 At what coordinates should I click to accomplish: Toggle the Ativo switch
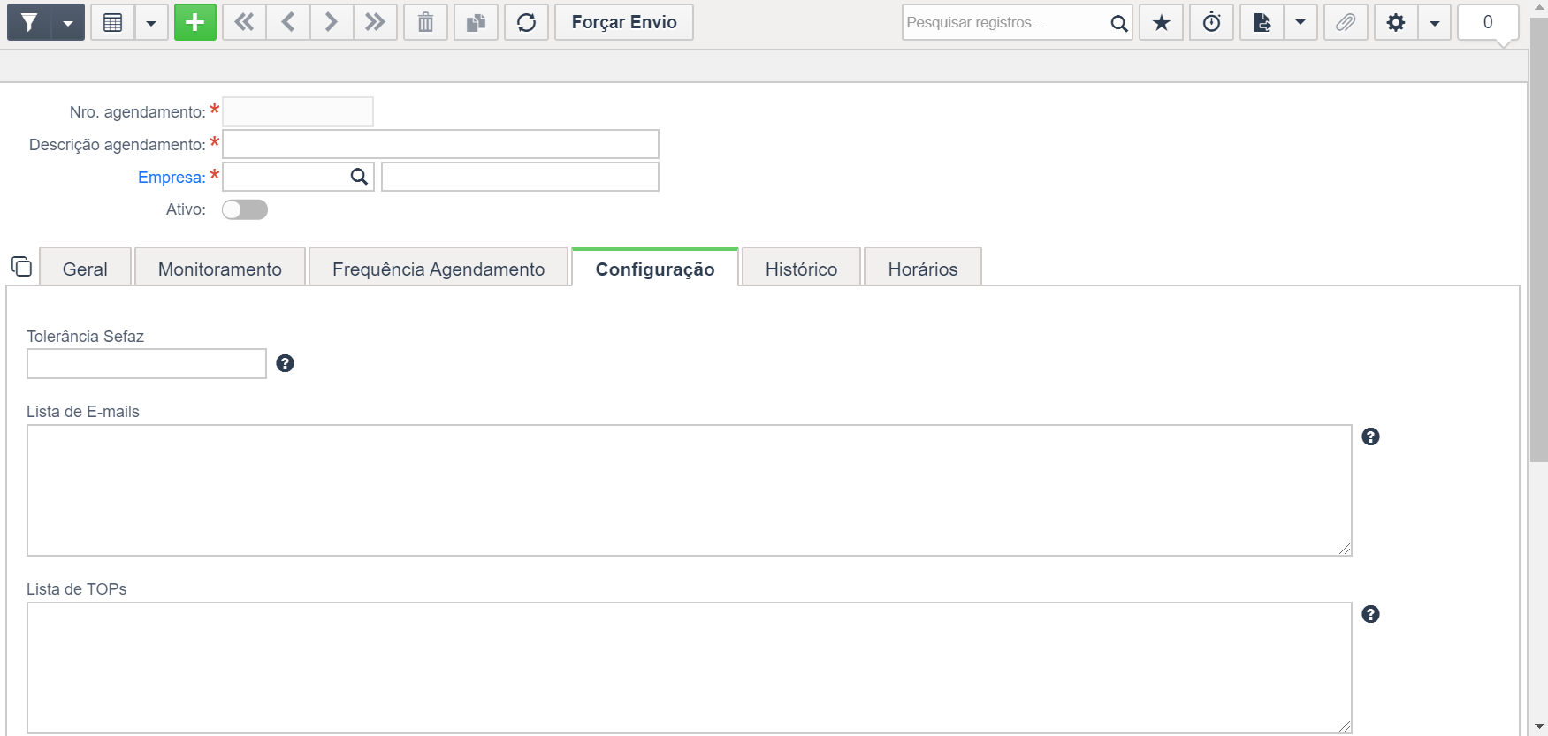tap(245, 209)
